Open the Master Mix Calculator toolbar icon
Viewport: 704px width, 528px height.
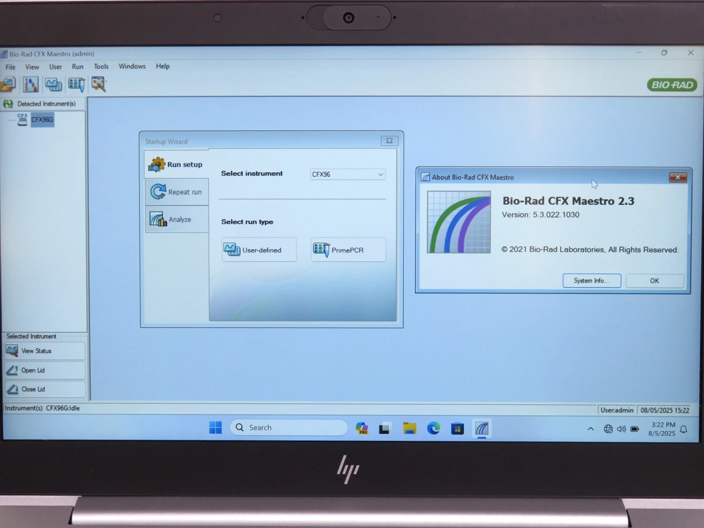(31, 85)
